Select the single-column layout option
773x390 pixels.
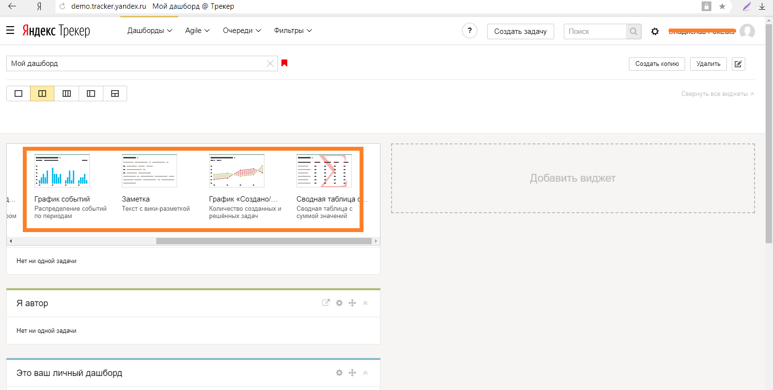[x=18, y=94]
